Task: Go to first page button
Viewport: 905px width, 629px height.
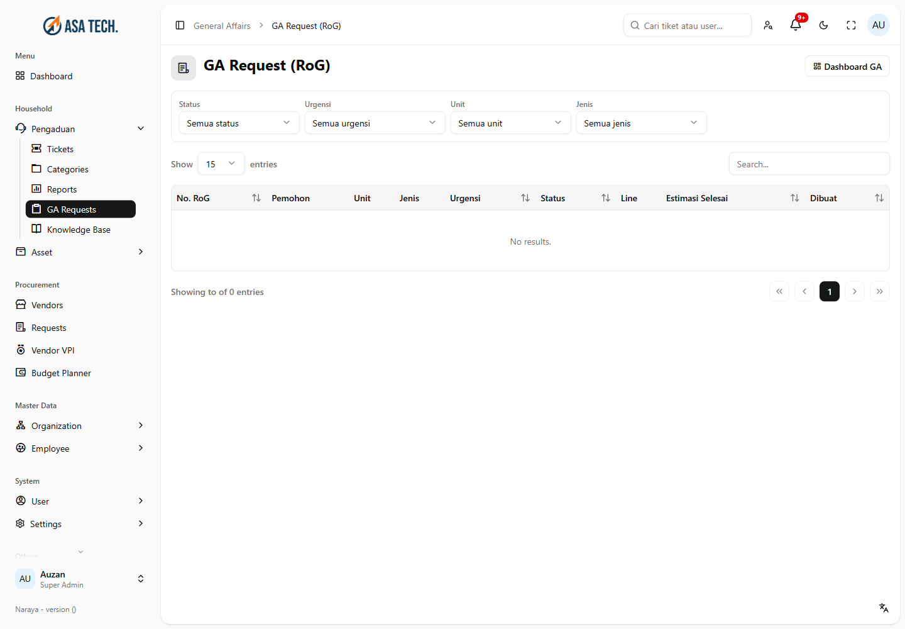Action: (779, 291)
